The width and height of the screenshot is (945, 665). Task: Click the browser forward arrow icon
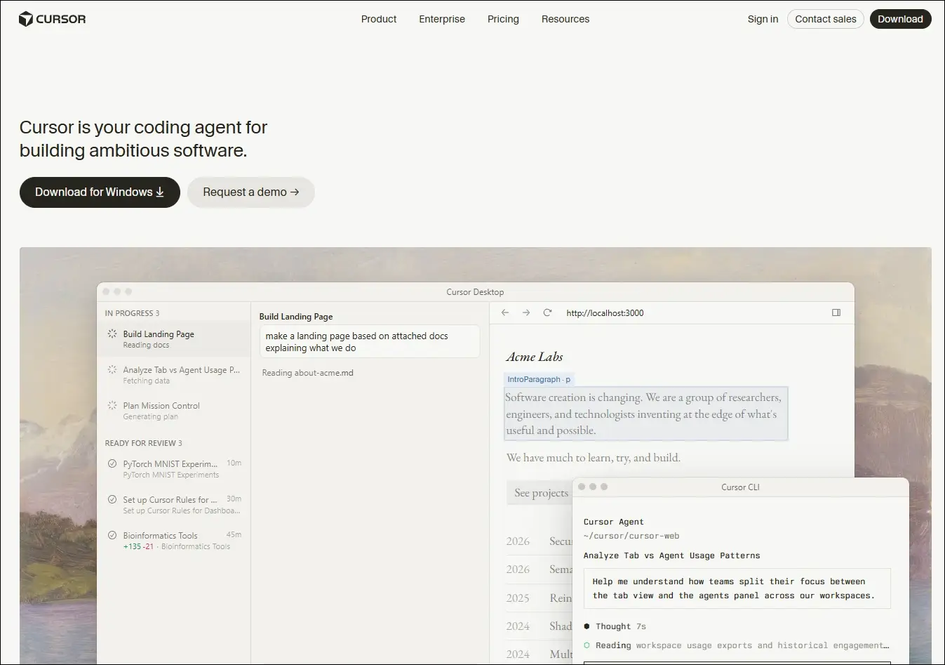(526, 312)
